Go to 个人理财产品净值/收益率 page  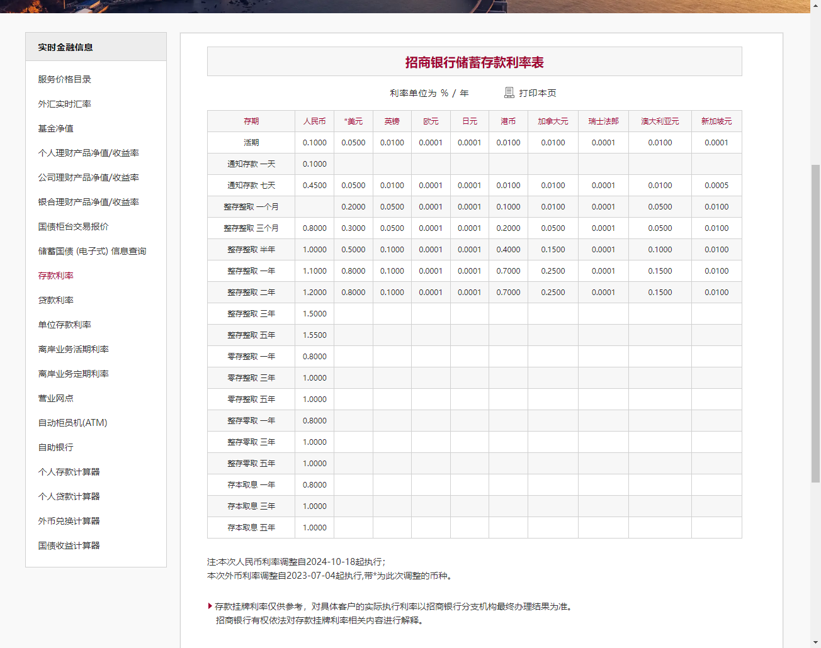pos(88,153)
